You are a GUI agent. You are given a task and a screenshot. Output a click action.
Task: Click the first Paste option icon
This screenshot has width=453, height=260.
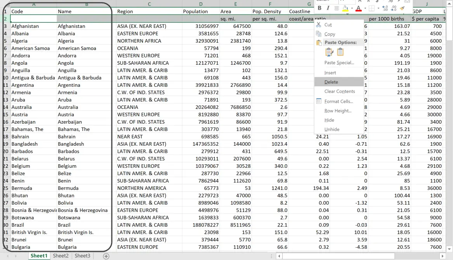[329, 52]
